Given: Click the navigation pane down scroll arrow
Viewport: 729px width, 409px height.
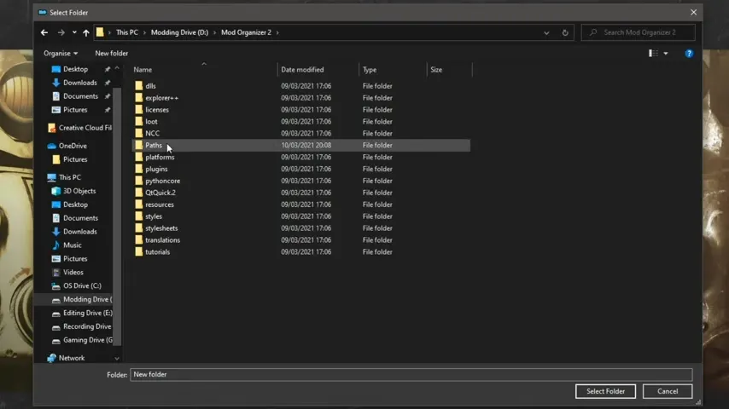Looking at the screenshot, I should (x=117, y=359).
